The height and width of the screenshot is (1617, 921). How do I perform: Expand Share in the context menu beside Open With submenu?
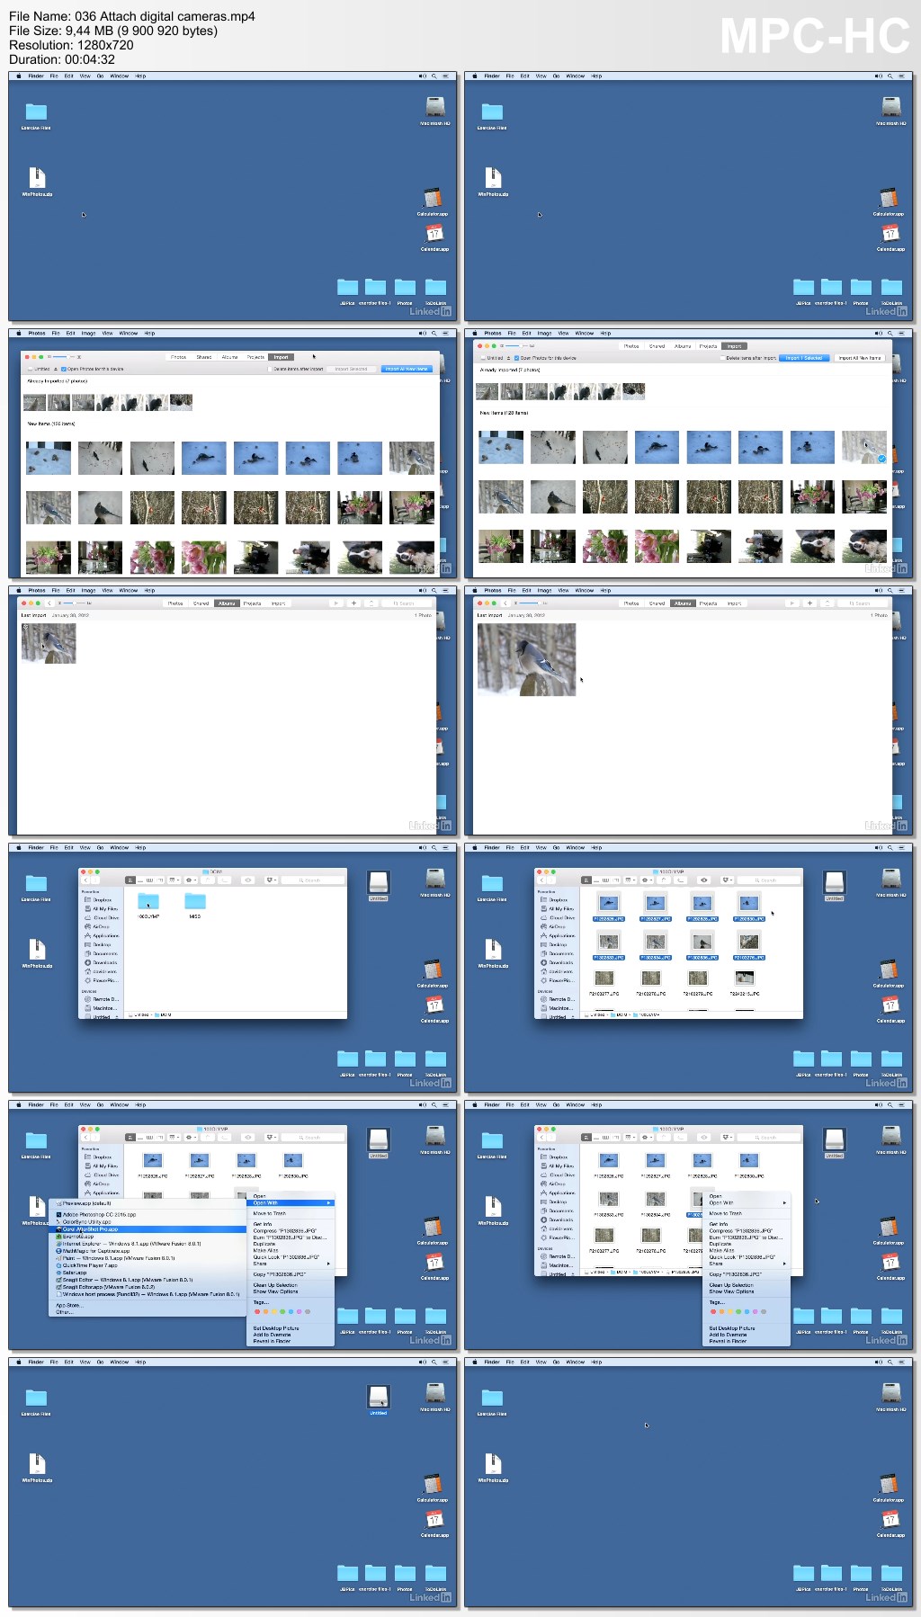coord(291,1264)
